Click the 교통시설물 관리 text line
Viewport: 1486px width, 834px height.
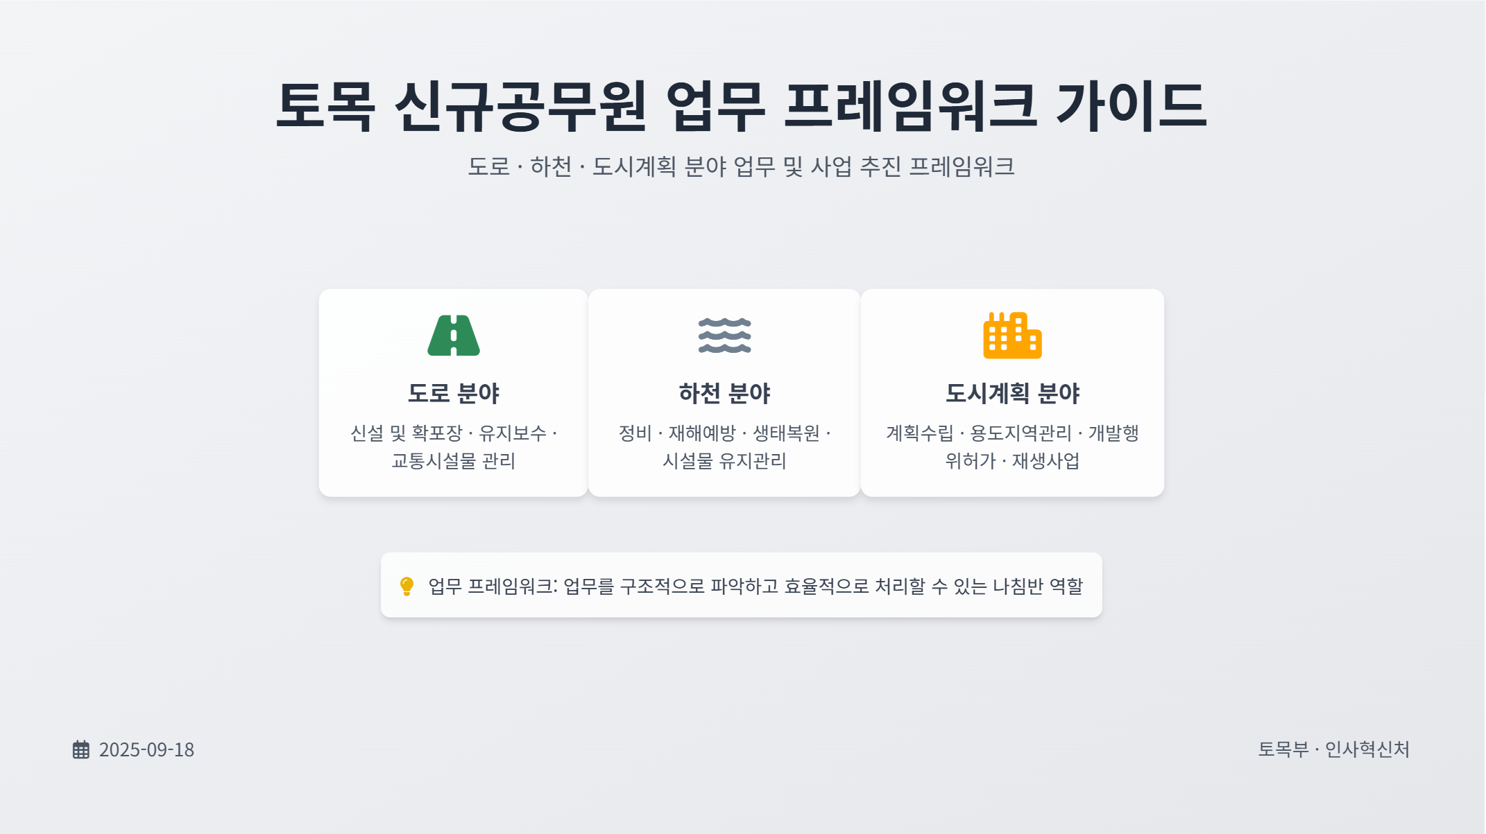(453, 461)
